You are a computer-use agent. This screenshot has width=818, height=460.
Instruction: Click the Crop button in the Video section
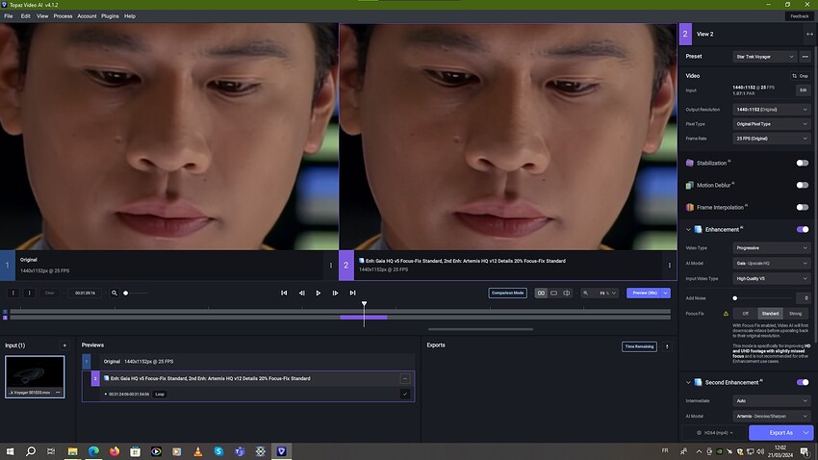(x=800, y=75)
